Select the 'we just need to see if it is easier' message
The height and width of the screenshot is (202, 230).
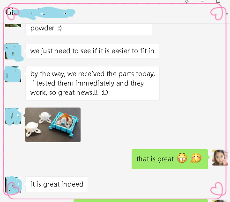coord(92,51)
